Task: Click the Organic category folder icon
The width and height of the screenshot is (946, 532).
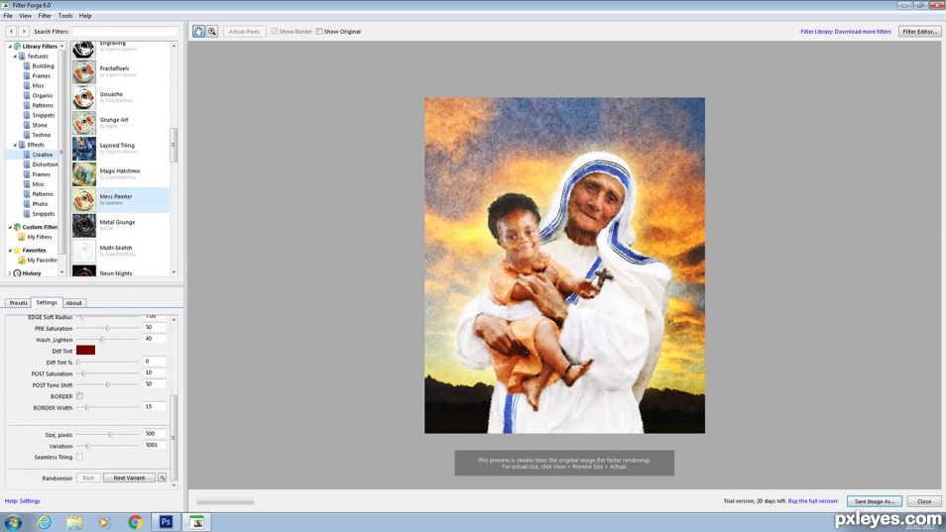Action: [x=27, y=95]
